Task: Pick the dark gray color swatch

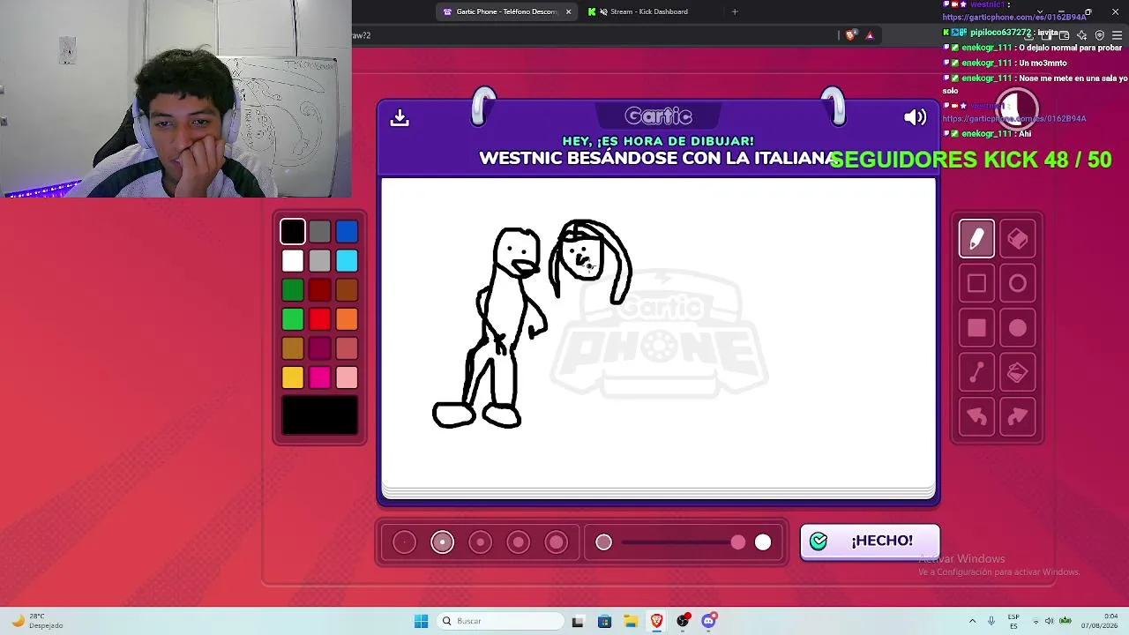Action: point(320,232)
